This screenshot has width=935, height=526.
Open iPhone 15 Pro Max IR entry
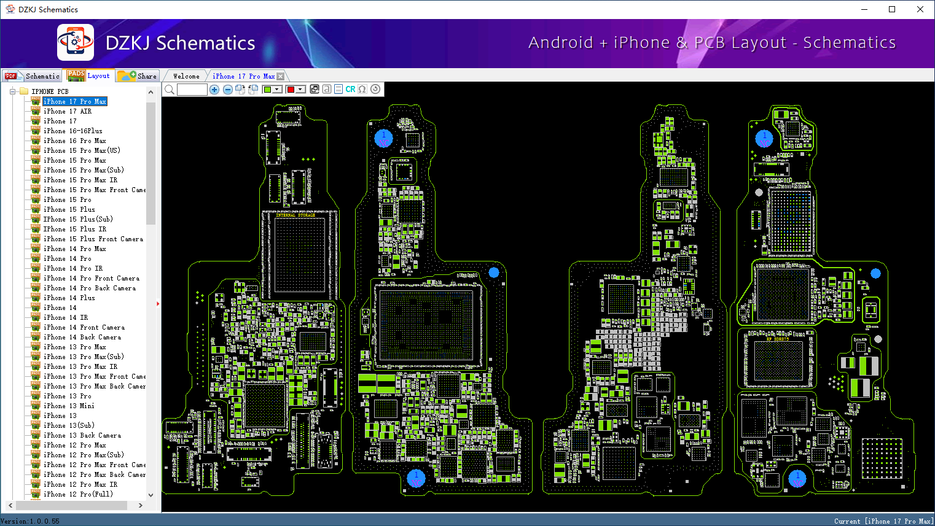tap(80, 180)
